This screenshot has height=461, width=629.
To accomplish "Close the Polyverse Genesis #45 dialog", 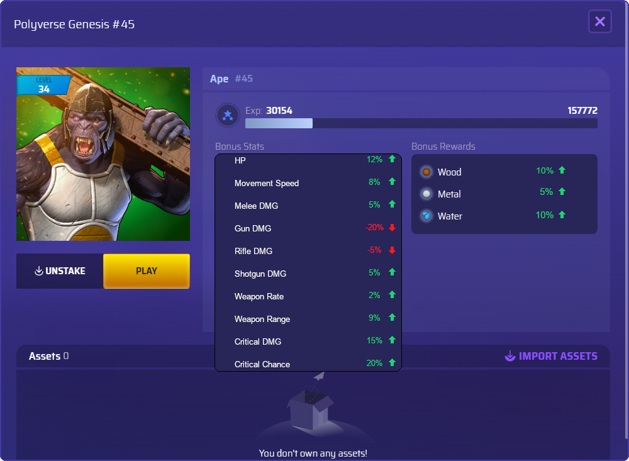I will click(x=599, y=21).
